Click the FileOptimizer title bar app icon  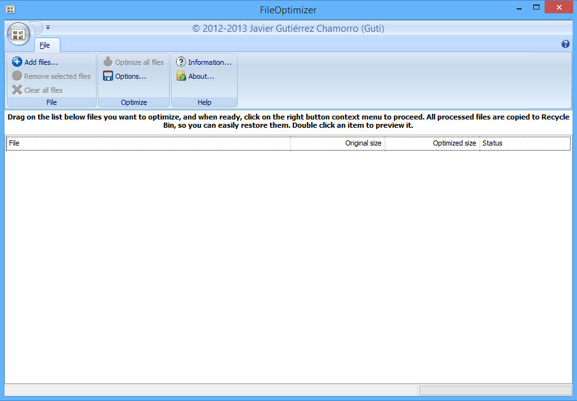pos(10,10)
